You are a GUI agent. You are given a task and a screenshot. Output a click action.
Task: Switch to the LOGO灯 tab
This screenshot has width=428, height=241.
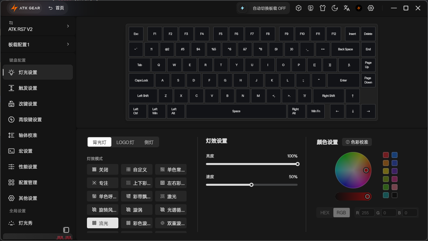click(125, 142)
